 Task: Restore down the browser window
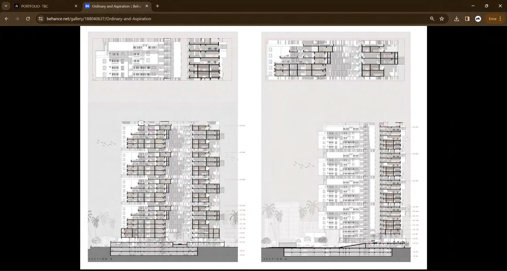click(x=486, y=6)
